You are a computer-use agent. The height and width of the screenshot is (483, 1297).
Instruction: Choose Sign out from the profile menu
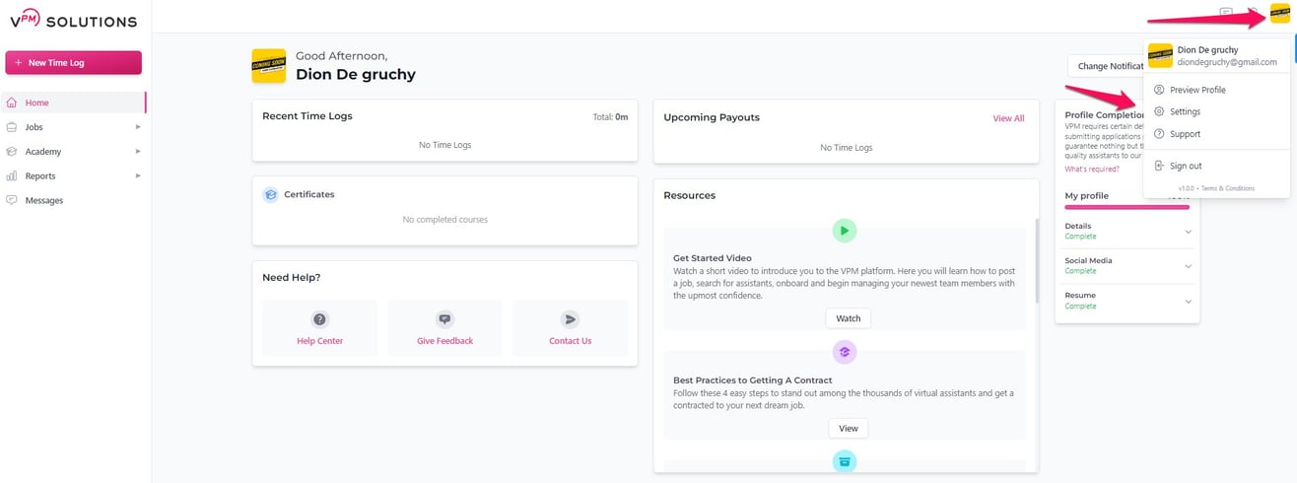1185,166
